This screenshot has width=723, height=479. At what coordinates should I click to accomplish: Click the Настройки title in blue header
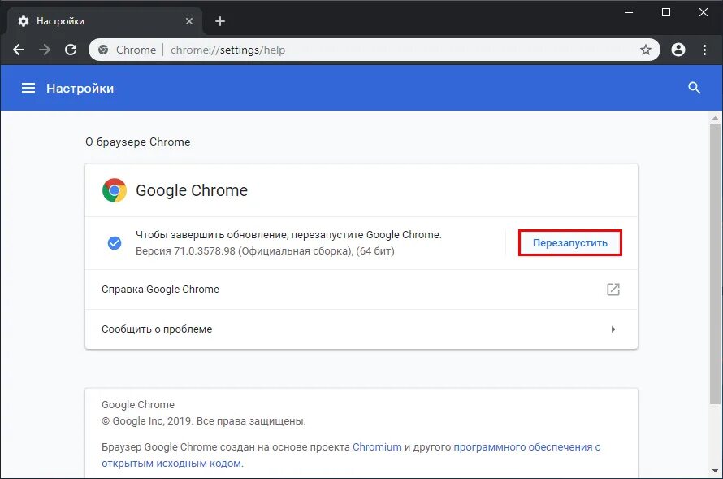pos(80,88)
